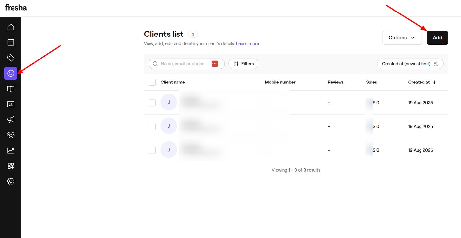
Task: Check the third client row checkbox
Action: (152, 150)
